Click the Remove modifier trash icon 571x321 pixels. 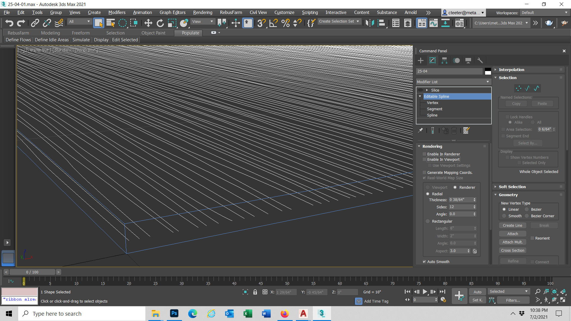[454, 130]
